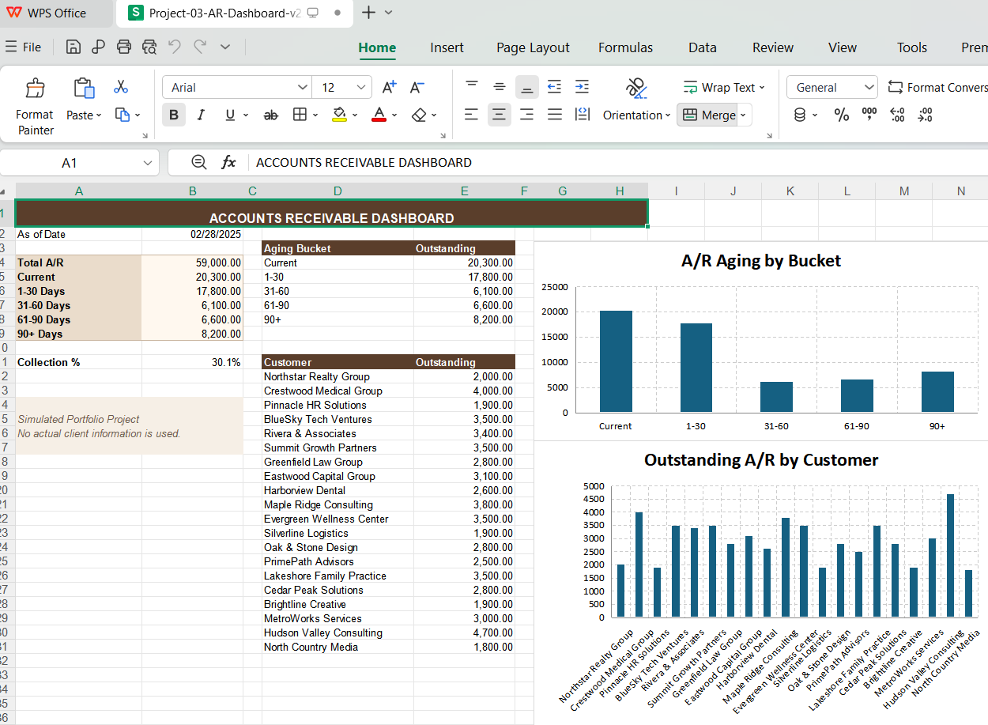Open the File menu
This screenshot has width=988, height=725.
24,47
